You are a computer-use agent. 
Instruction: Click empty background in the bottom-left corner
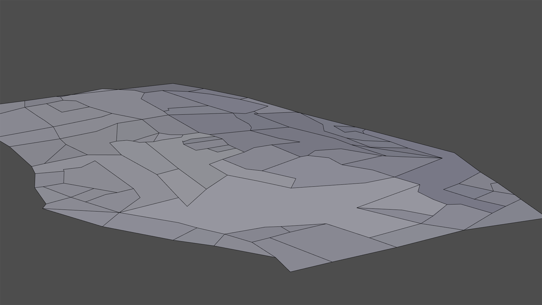32,278
